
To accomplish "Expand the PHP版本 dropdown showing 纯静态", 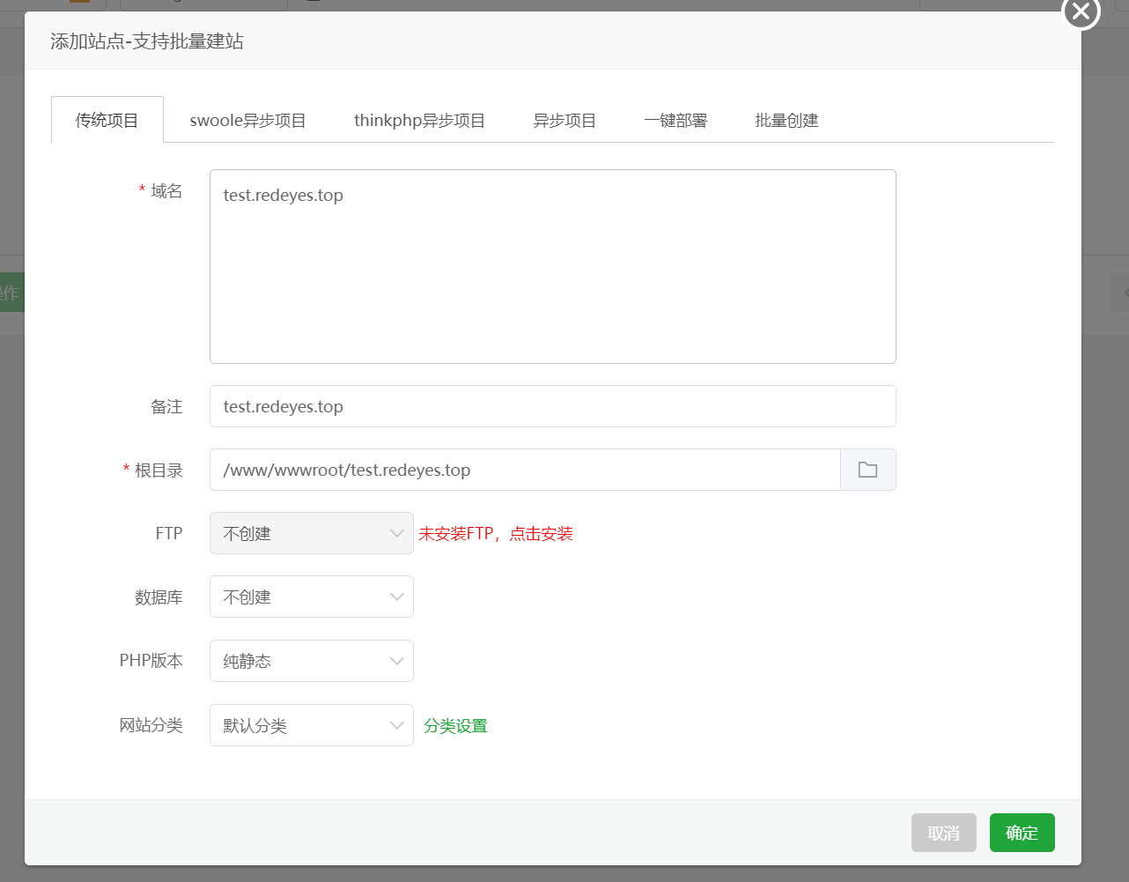I will [x=311, y=661].
